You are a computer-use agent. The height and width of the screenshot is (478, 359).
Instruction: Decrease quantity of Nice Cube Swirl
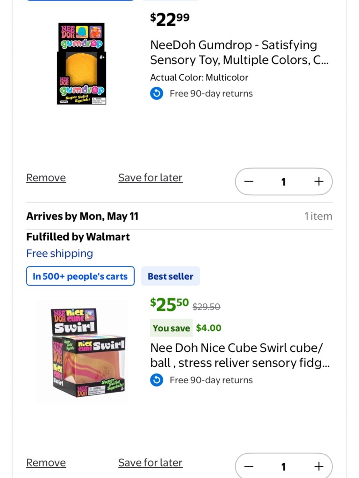(249, 467)
